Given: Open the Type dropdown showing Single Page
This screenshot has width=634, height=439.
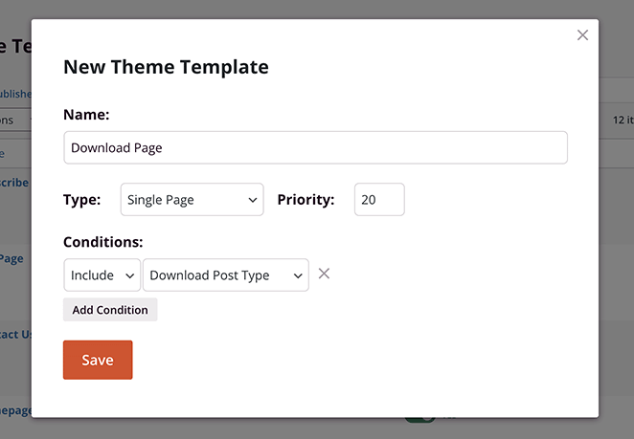Looking at the screenshot, I should 192,200.
